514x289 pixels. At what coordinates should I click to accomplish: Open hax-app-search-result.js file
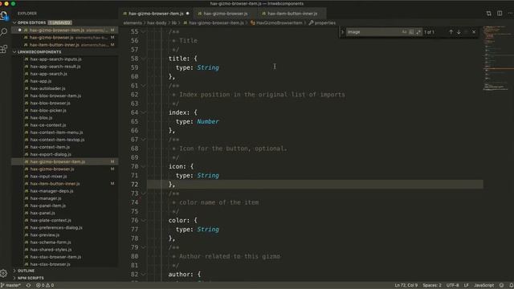coord(55,67)
